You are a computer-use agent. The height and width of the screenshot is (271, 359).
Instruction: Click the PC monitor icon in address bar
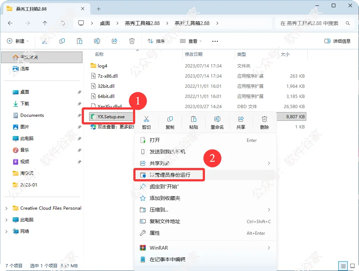(81, 23)
